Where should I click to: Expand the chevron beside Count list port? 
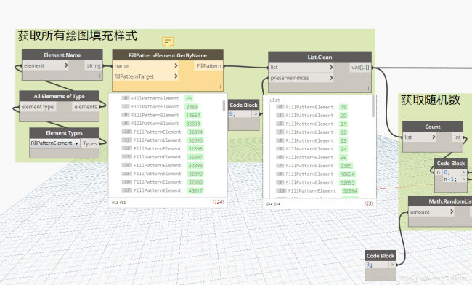434,137
